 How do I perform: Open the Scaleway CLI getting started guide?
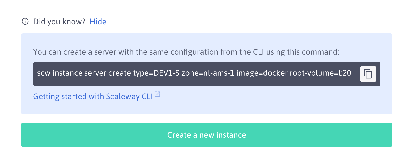click(94, 96)
